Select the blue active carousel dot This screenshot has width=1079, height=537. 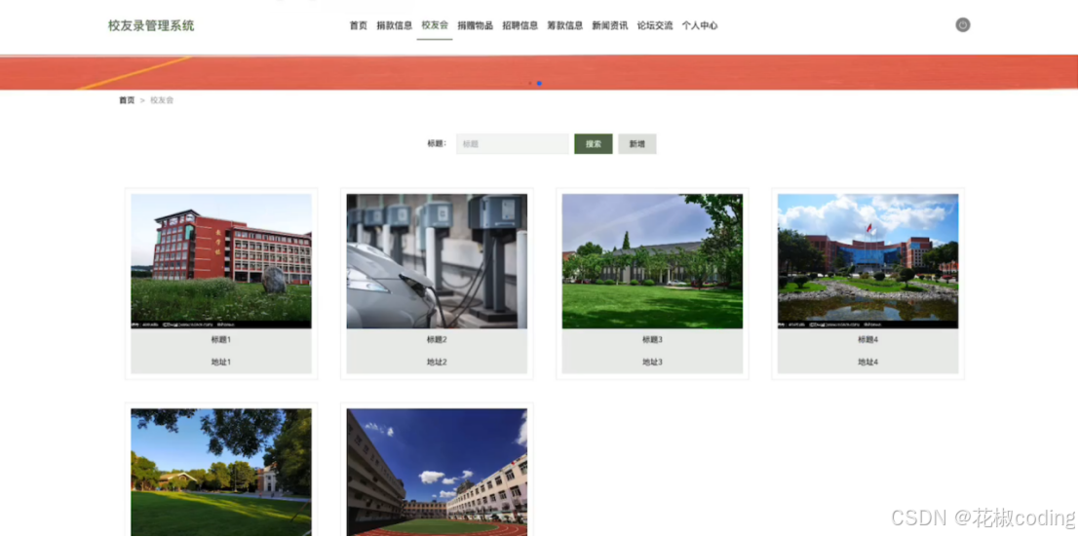pyautogui.click(x=540, y=83)
